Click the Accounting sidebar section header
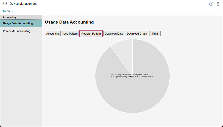This screenshot has height=127, width=223. [9, 17]
